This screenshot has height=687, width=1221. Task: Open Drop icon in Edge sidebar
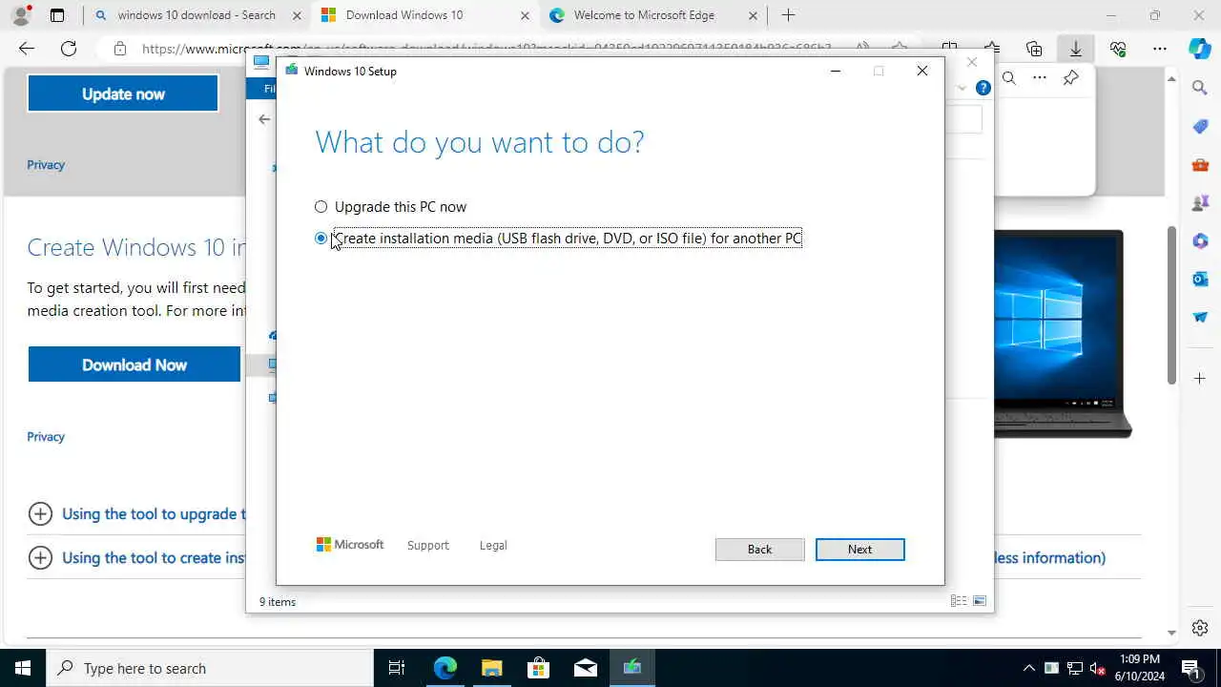[x=1200, y=318]
